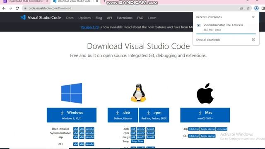Open the browser side panel icon

point(263,8)
